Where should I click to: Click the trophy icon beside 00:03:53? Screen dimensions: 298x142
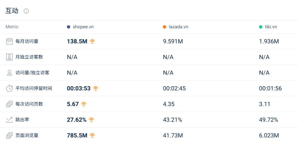click(x=95, y=88)
